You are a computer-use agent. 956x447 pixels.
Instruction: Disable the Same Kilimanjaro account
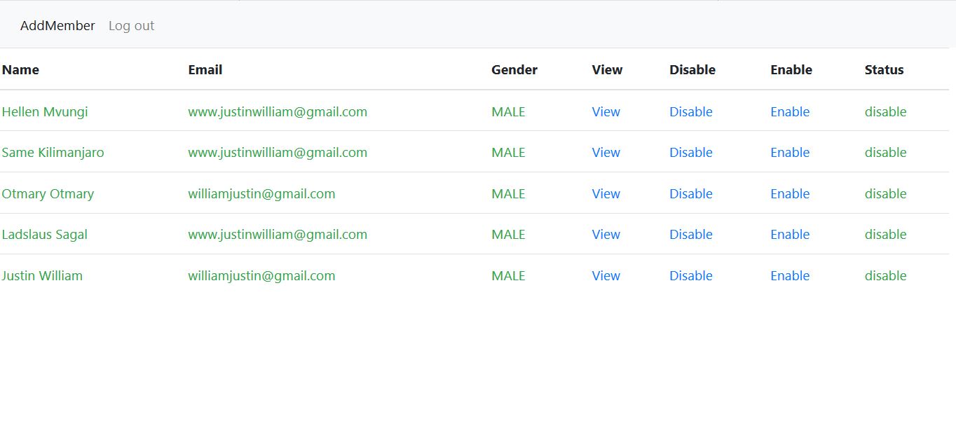[690, 152]
